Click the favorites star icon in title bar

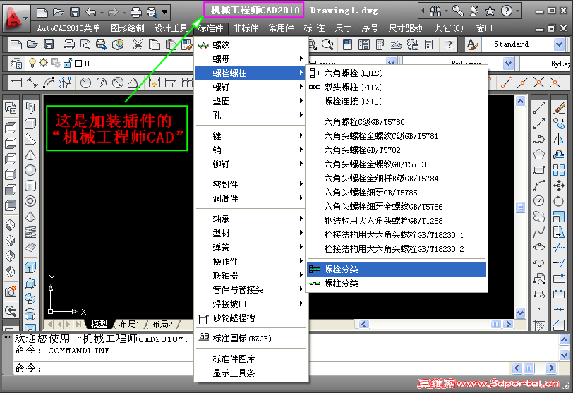tap(490, 11)
